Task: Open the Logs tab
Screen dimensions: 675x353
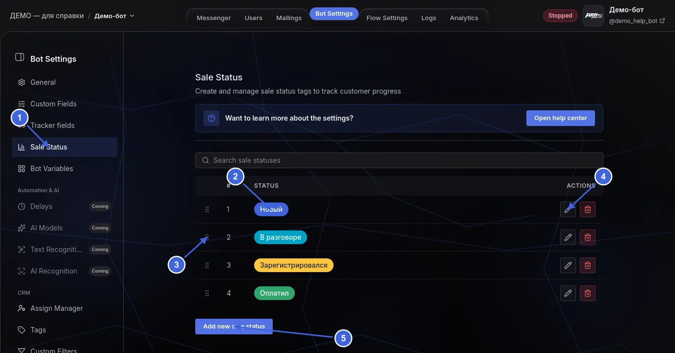Action: [x=429, y=18]
